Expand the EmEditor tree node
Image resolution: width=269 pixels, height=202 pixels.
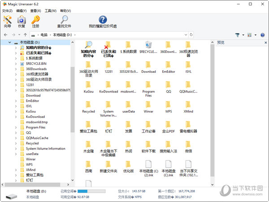tap(16, 101)
